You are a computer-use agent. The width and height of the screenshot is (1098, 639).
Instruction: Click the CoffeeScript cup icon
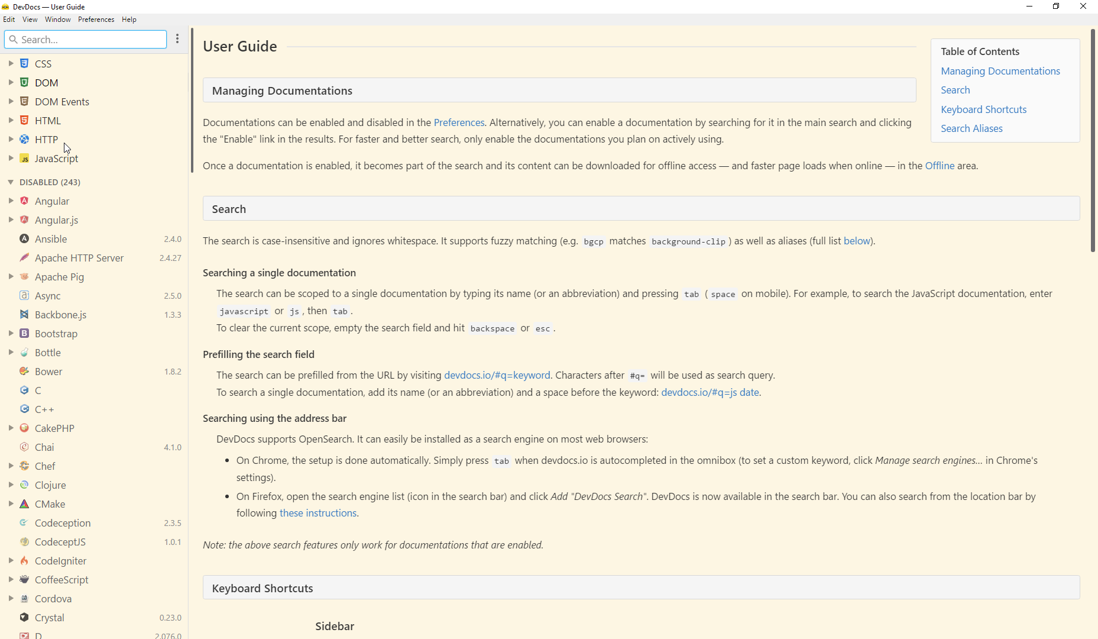tap(24, 579)
